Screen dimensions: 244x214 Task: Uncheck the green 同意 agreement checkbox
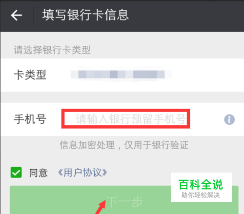[x=16, y=172]
